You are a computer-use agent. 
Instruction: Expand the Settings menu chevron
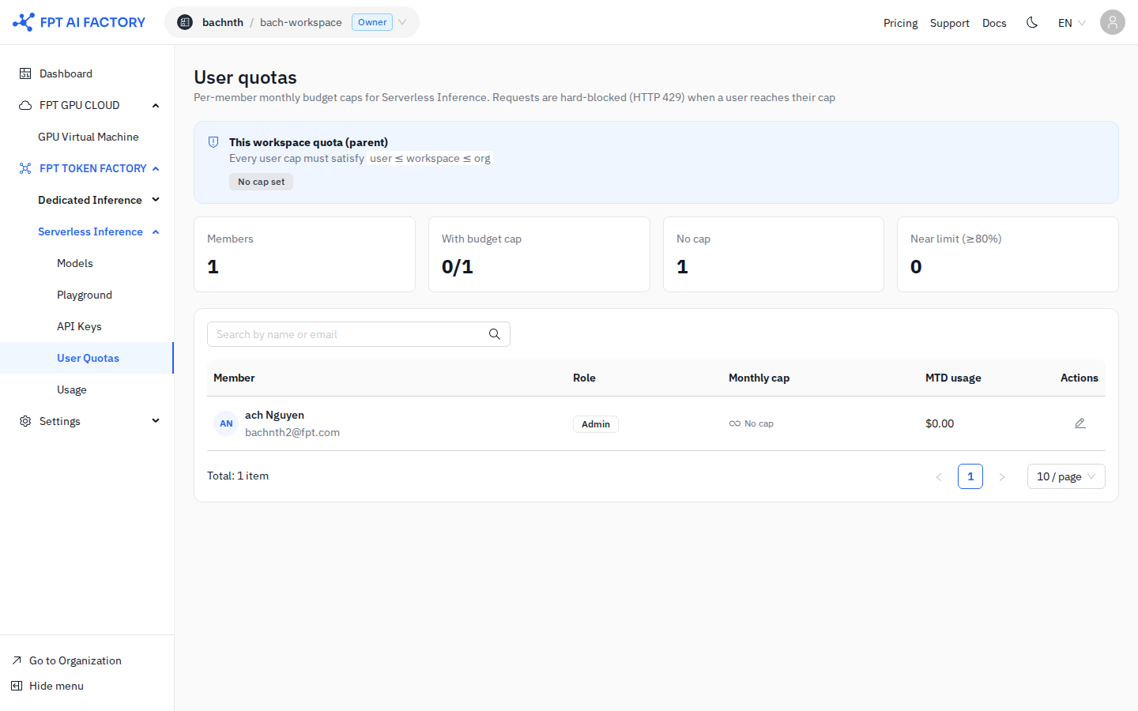(156, 421)
